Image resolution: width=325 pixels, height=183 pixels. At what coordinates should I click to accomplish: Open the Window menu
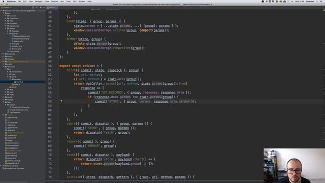(x=82, y=1)
